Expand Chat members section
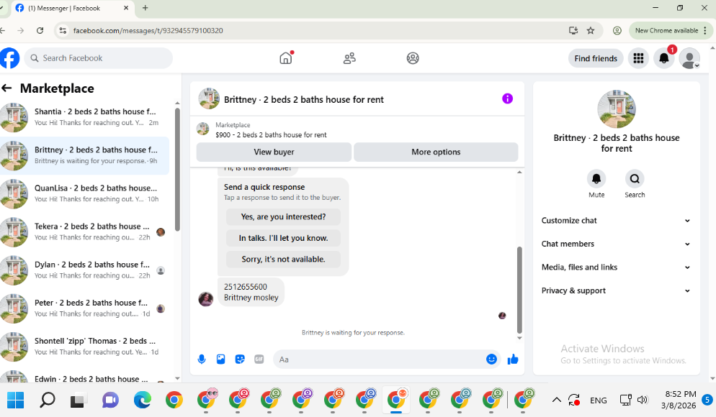Viewport: 716px width, 417px height. click(x=616, y=244)
